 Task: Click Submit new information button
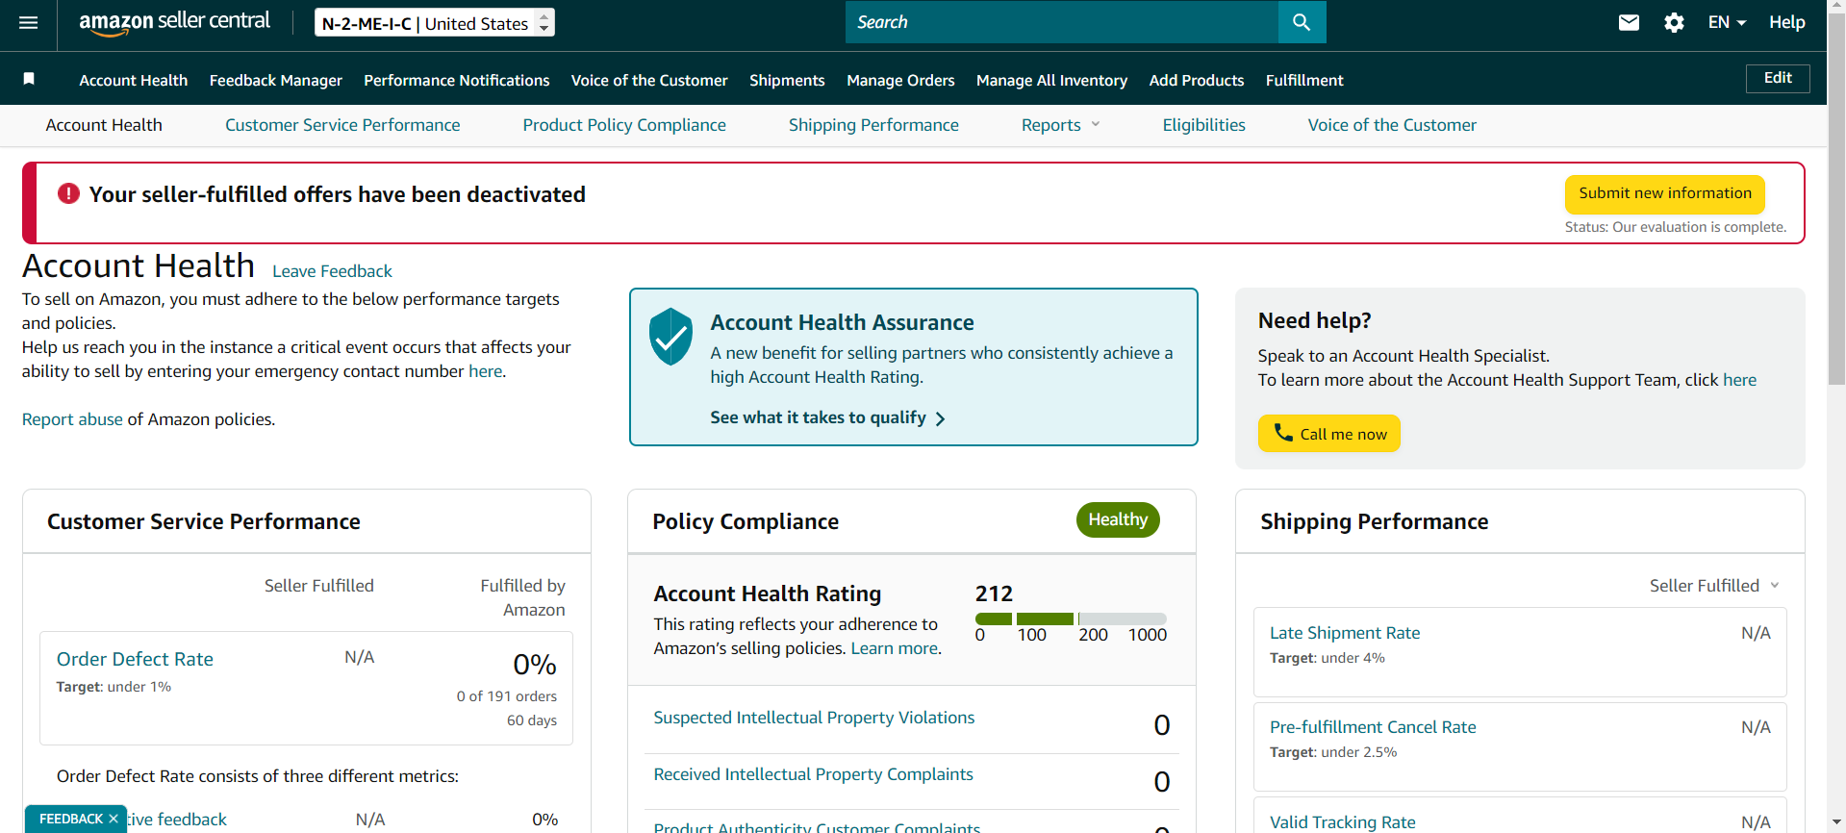1665,193
